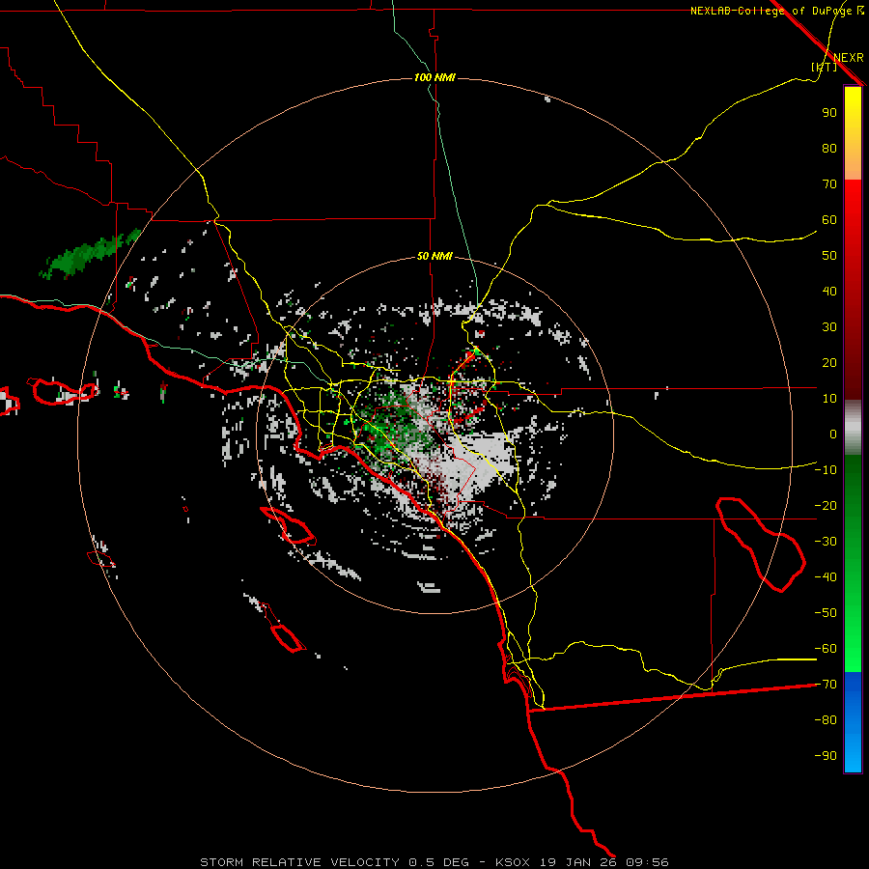Screen dimensions: 869x869
Task: Select the -40 value on velocity scale
Action: pyautogui.click(x=826, y=577)
